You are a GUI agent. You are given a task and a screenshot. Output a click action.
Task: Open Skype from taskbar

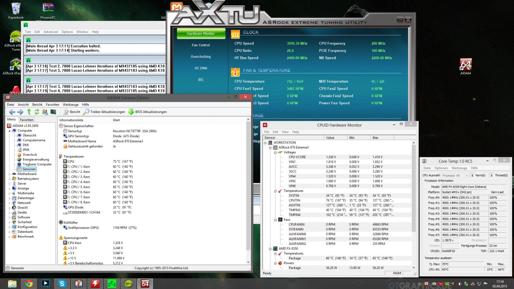[x=62, y=284]
